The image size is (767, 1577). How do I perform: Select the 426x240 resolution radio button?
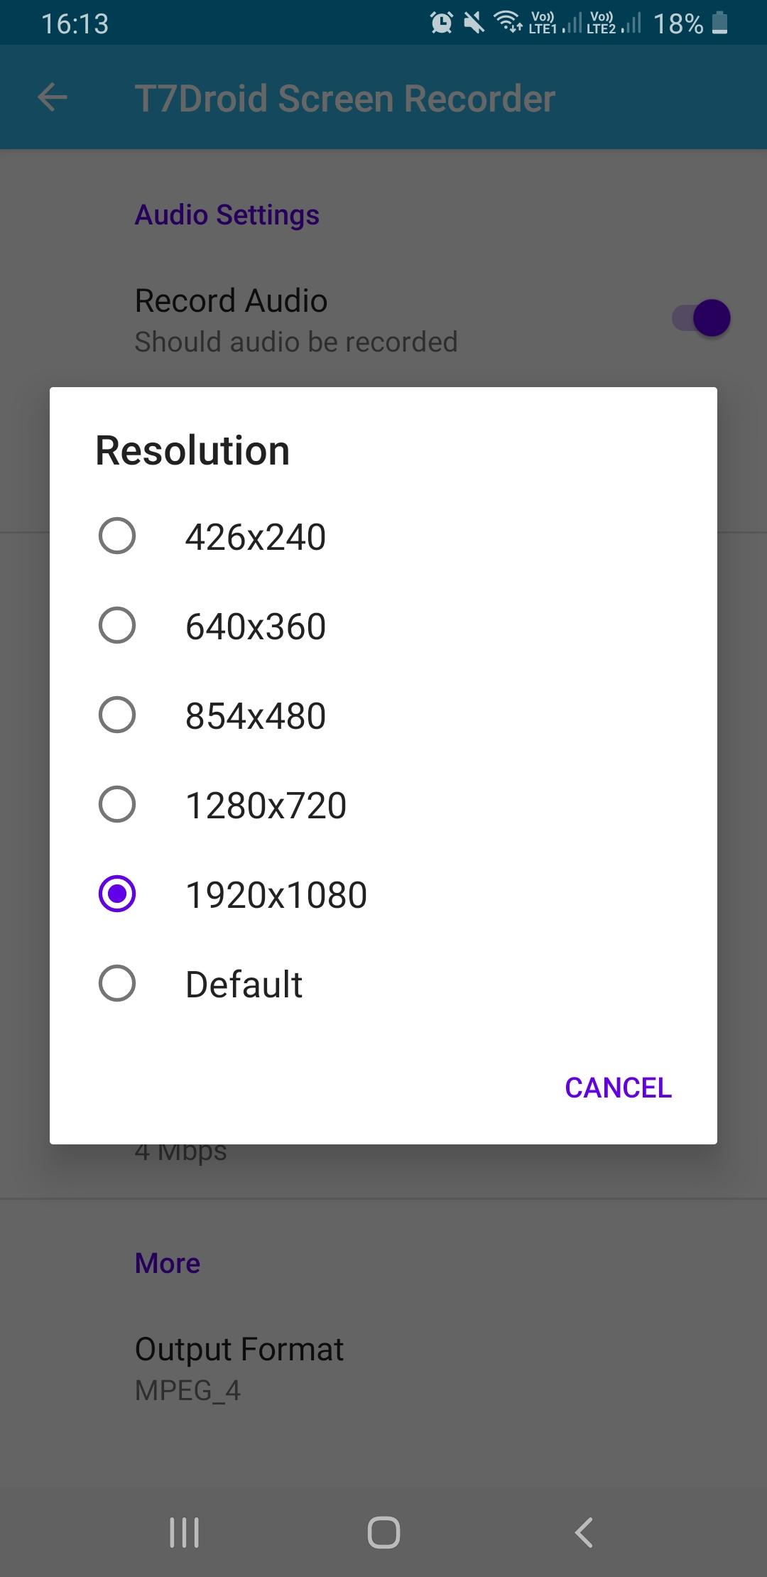point(117,536)
